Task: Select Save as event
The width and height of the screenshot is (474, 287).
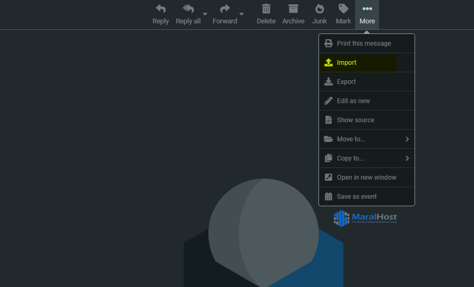Action: (x=357, y=197)
